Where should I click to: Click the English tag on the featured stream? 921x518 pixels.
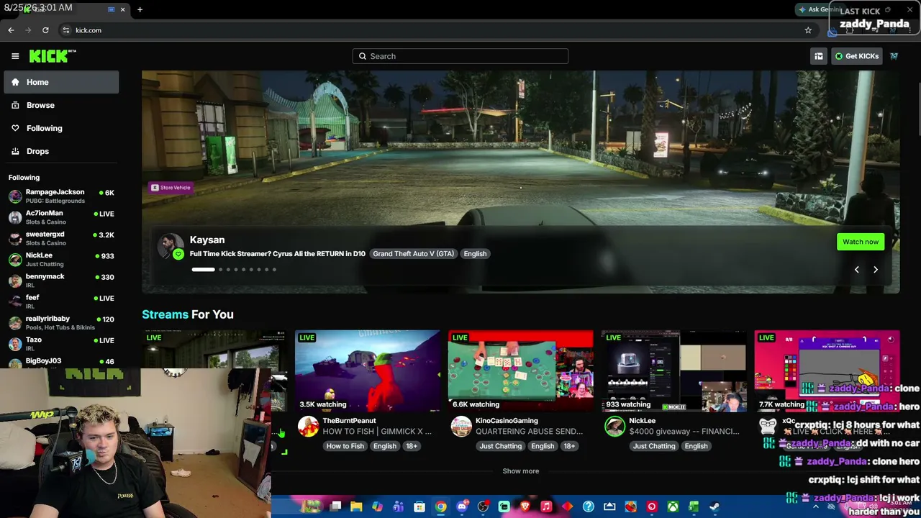[475, 254]
